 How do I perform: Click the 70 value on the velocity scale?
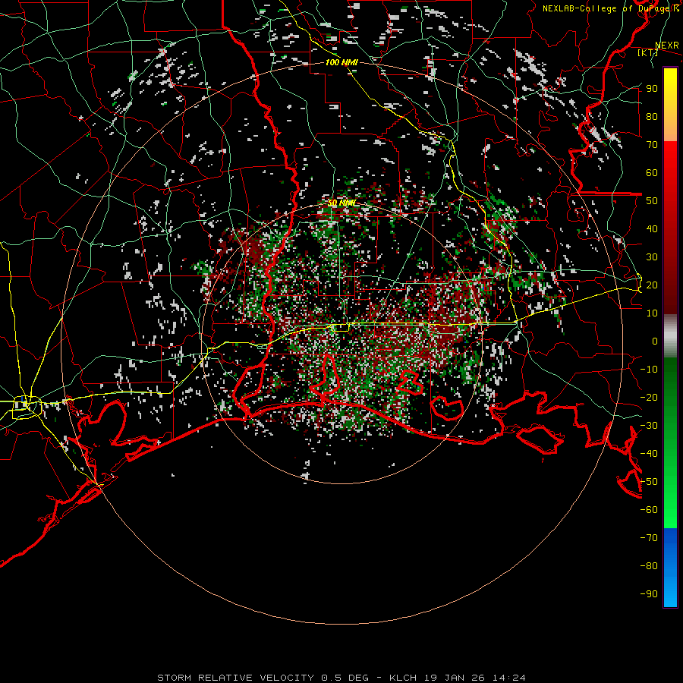(x=652, y=145)
